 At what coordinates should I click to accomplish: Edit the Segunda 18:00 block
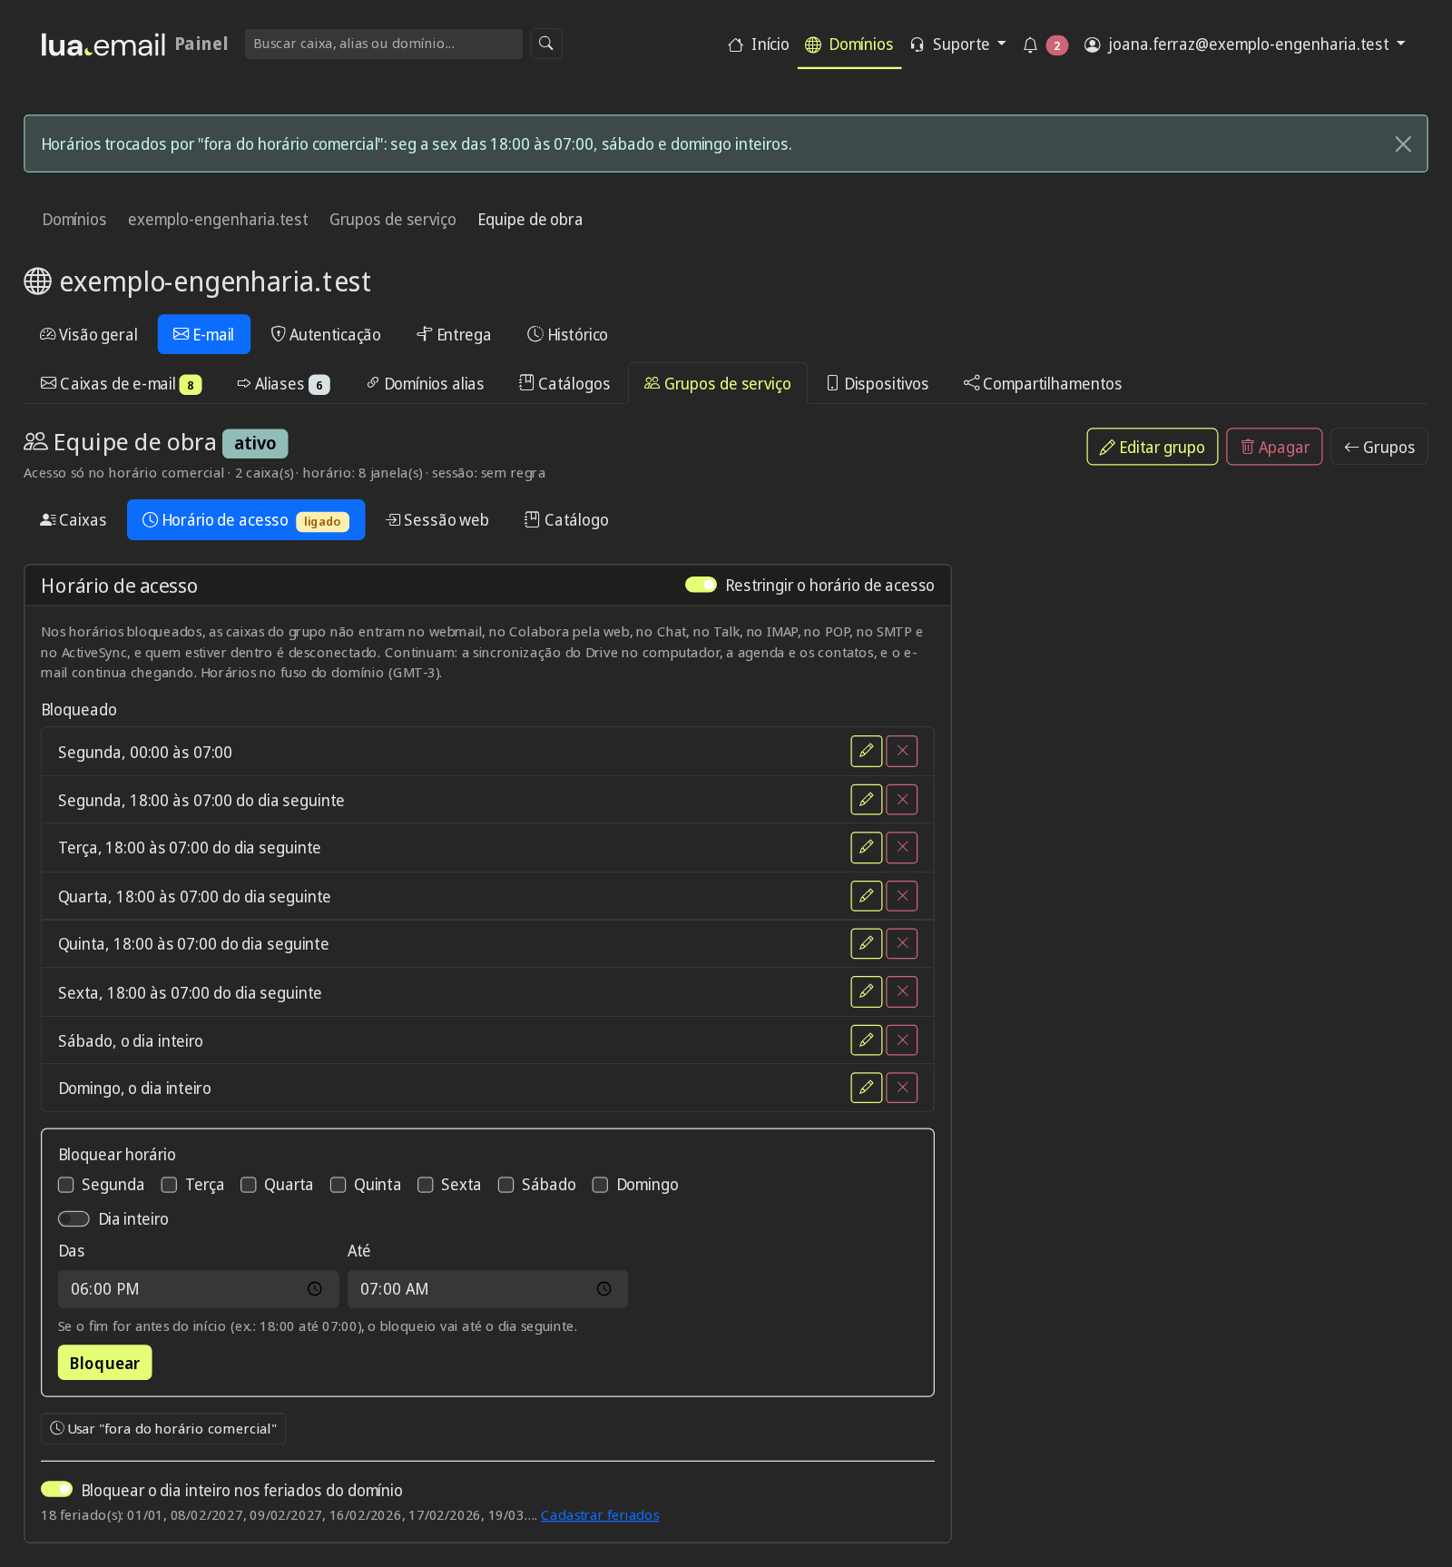pyautogui.click(x=867, y=800)
